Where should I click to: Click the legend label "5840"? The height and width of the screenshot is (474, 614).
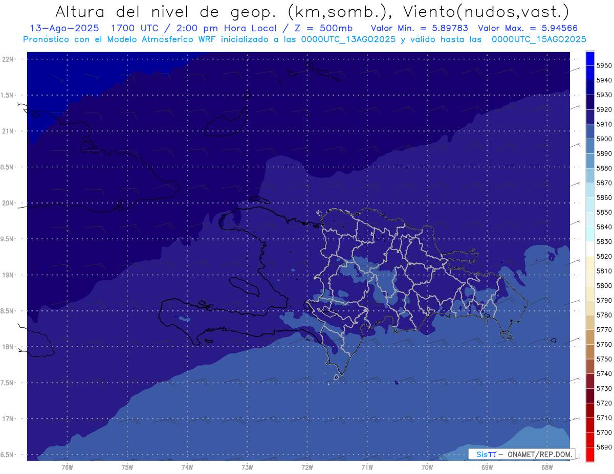point(604,227)
